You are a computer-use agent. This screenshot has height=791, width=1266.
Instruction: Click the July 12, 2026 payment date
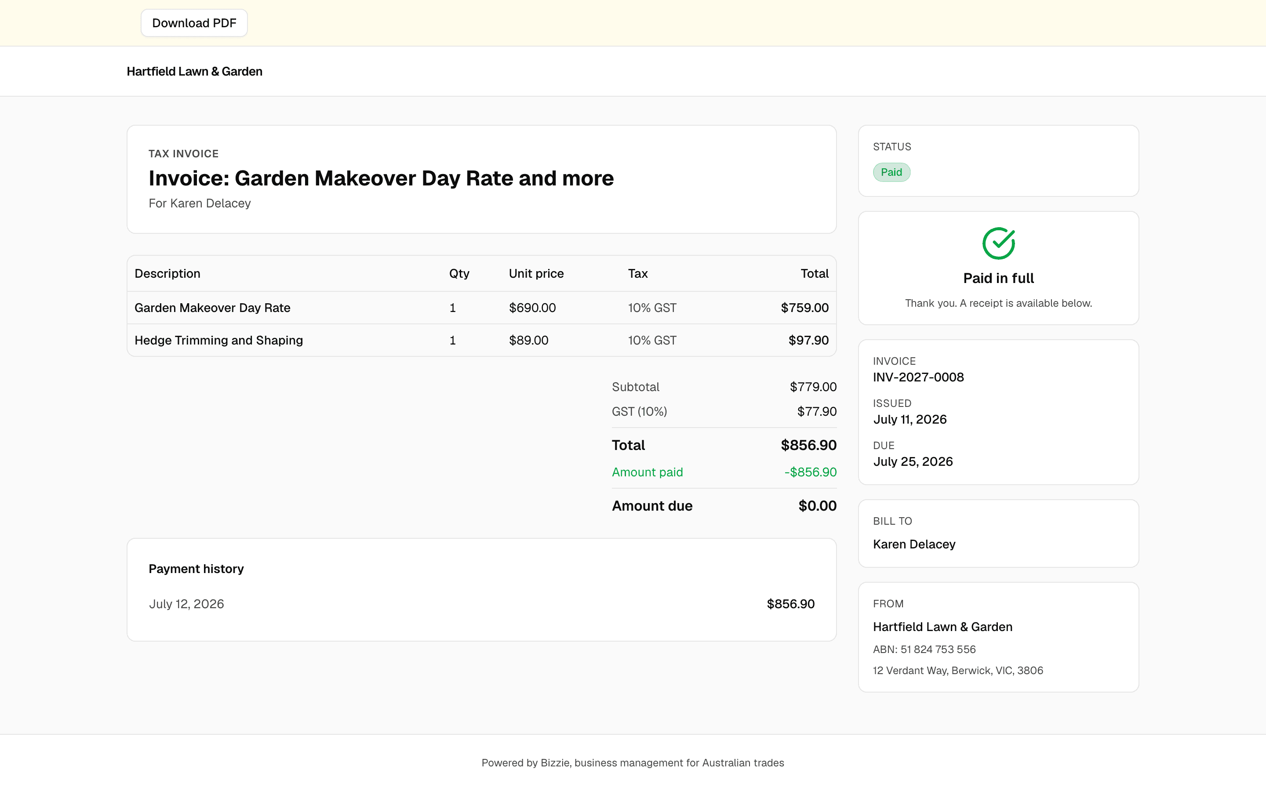[186, 604]
